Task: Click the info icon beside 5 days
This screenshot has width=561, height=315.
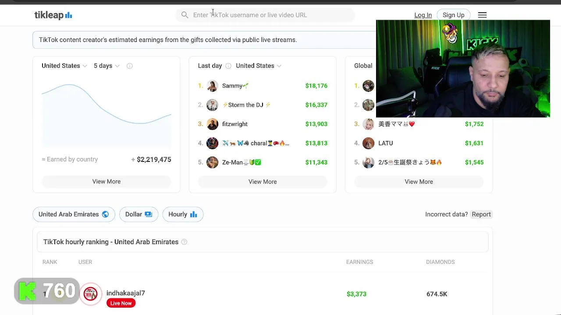Action: click(129, 66)
